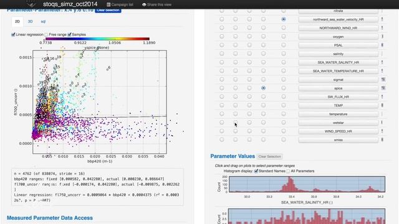Click the mini histogram icon beside northward_sea_water_velocity_HR
Image resolution: width=399 pixels, height=224 pixels.
pyautogui.click(x=382, y=19)
